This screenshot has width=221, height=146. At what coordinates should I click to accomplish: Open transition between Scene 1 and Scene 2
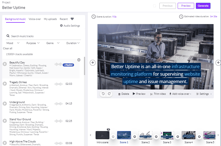pos(135,137)
